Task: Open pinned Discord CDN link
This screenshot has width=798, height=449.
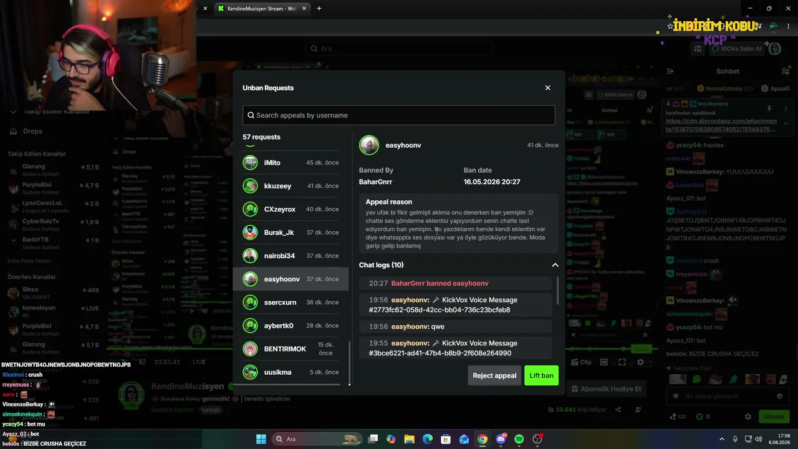Action: (721, 125)
